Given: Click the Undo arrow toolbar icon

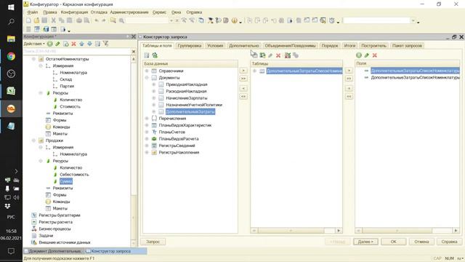Looking at the screenshot, I should 97,20.
